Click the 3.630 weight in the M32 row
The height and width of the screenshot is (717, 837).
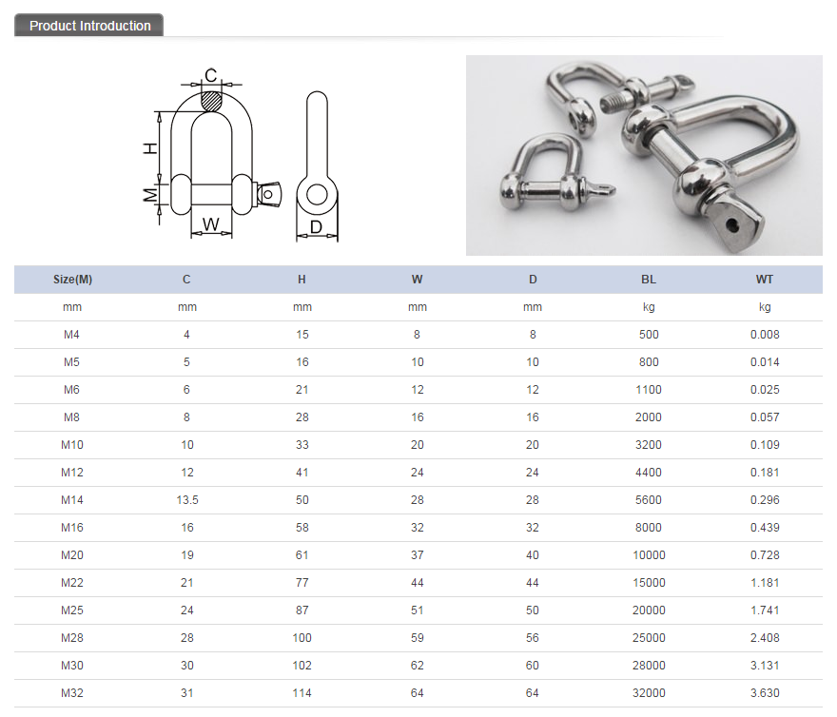pyautogui.click(x=765, y=693)
